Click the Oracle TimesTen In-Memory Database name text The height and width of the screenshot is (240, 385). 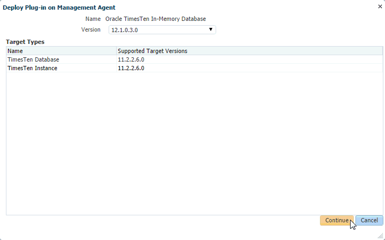(155, 19)
